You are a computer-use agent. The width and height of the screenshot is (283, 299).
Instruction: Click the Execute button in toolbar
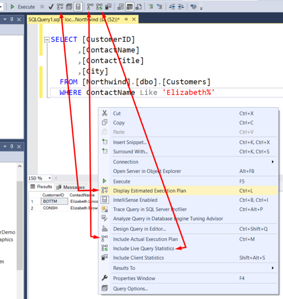[x=22, y=7]
